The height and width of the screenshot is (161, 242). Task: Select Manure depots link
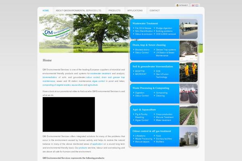click(142, 142)
